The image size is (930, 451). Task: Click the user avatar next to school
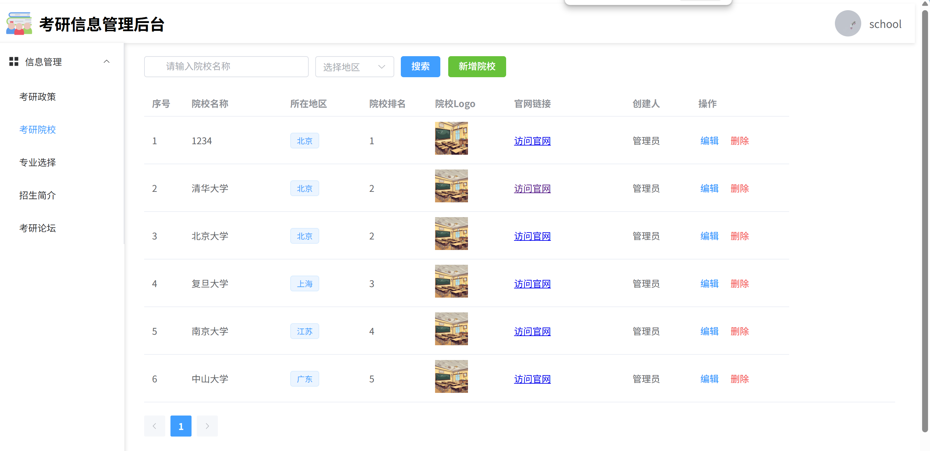tap(847, 24)
